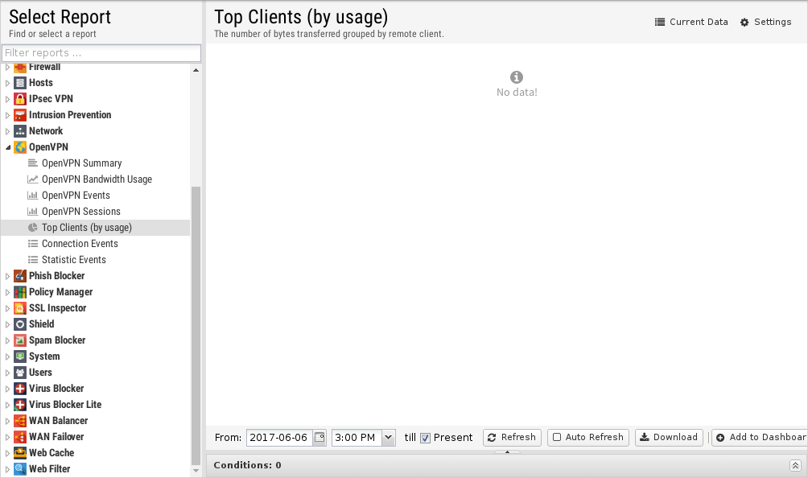The height and width of the screenshot is (478, 808).
Task: Click the Policy Manager icon
Action: pos(20,292)
